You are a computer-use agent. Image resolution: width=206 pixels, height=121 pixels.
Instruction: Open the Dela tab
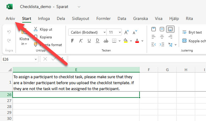click(61, 19)
